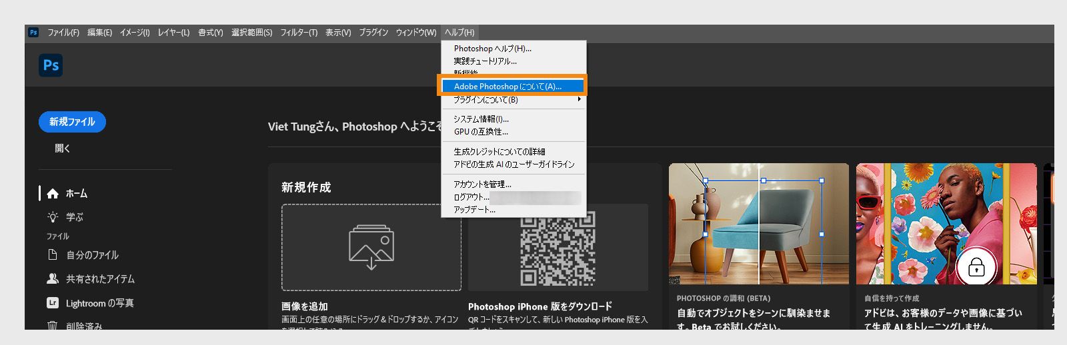The image size is (1067, 345).
Task: Click the people icon beside 共有されたアイテム
Action: [53, 278]
